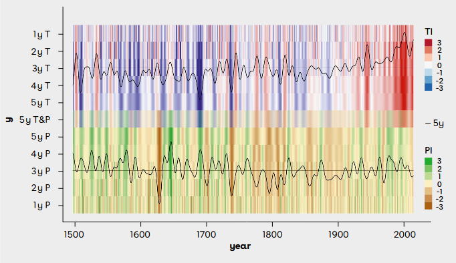Click the 1900 tick label on year axis

point(338,234)
